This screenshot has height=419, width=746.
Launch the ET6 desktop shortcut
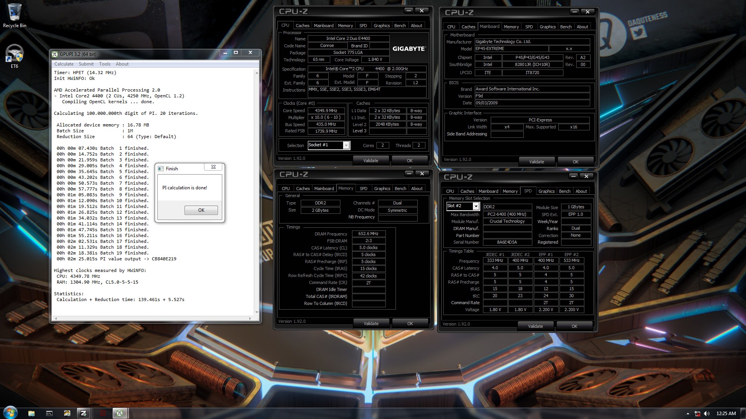pos(14,57)
